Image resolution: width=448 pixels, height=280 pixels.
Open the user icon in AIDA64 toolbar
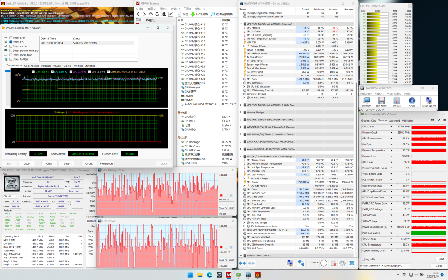click(164, 14)
